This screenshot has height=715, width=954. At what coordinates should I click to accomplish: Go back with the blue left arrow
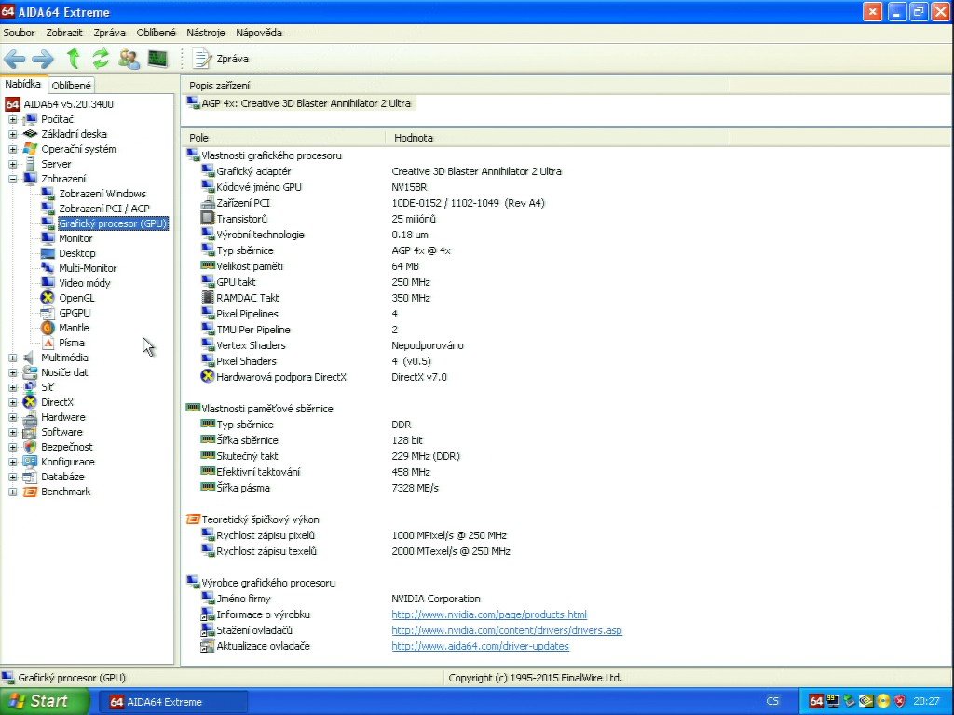(15, 59)
